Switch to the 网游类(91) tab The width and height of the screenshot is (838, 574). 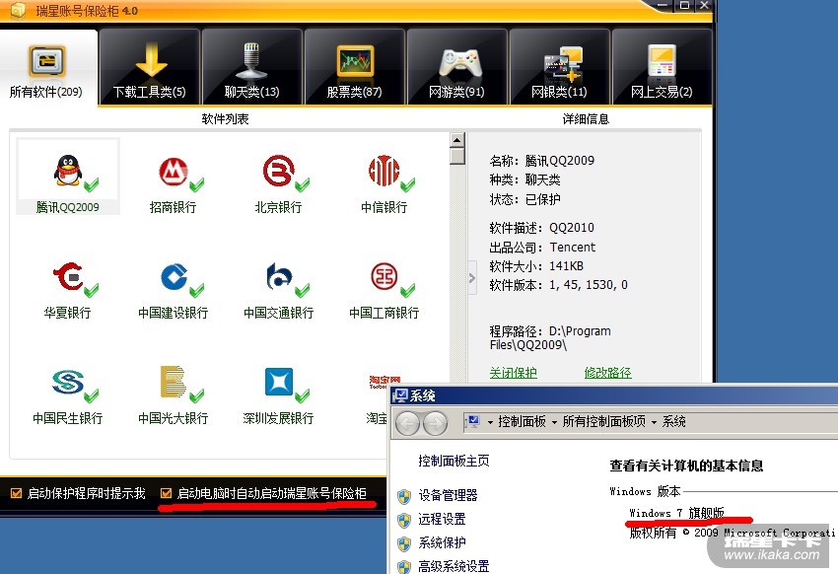pos(456,68)
